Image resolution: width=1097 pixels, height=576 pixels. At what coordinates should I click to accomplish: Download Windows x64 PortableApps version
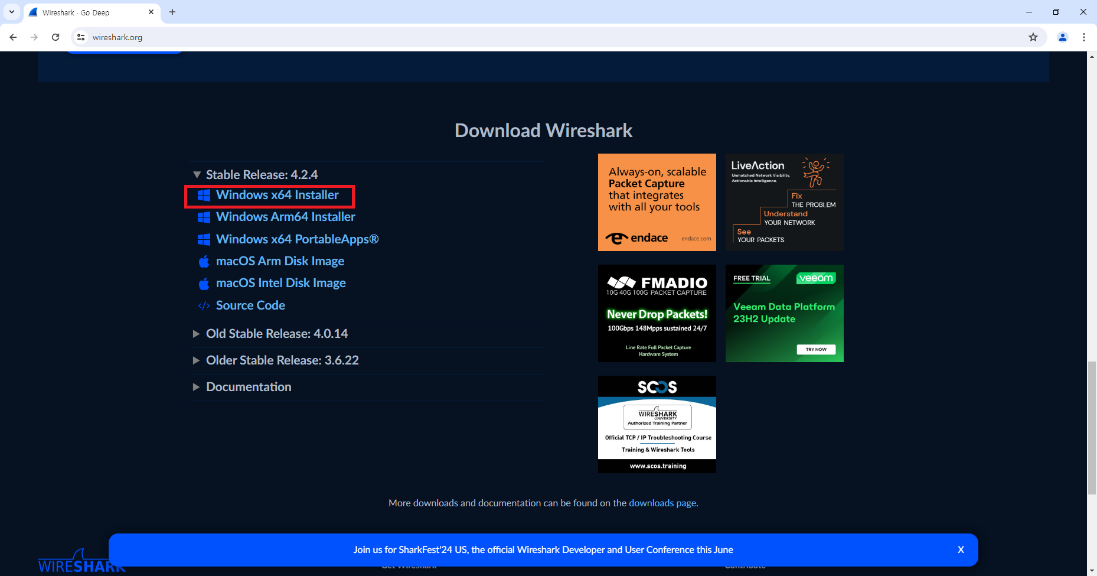point(297,239)
